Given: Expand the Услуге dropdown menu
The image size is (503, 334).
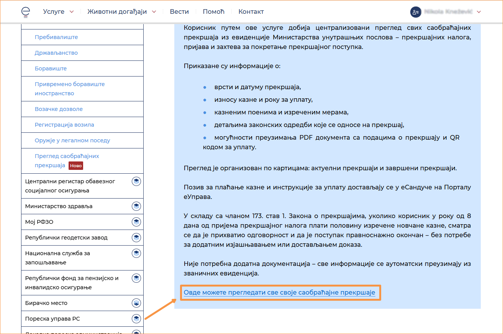Looking at the screenshot, I should click(58, 12).
